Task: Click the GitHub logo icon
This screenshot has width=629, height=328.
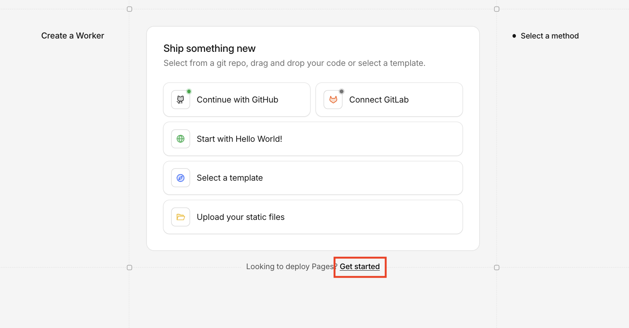Action: (x=180, y=99)
